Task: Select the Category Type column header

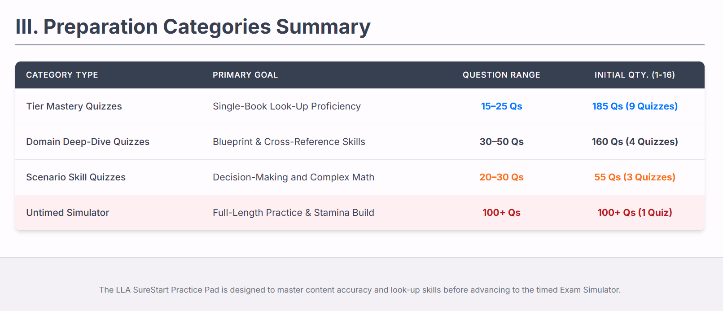Action: click(x=62, y=75)
